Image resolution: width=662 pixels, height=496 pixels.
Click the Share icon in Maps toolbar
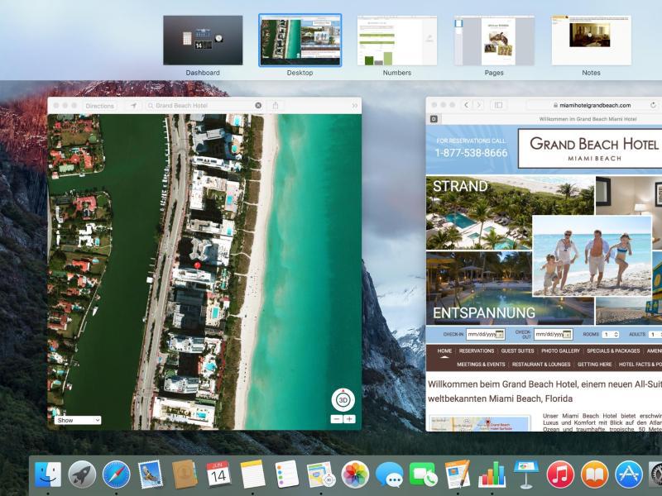click(x=276, y=106)
